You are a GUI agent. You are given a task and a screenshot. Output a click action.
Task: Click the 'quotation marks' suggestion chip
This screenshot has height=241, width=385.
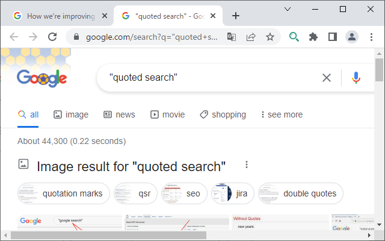[64, 194]
